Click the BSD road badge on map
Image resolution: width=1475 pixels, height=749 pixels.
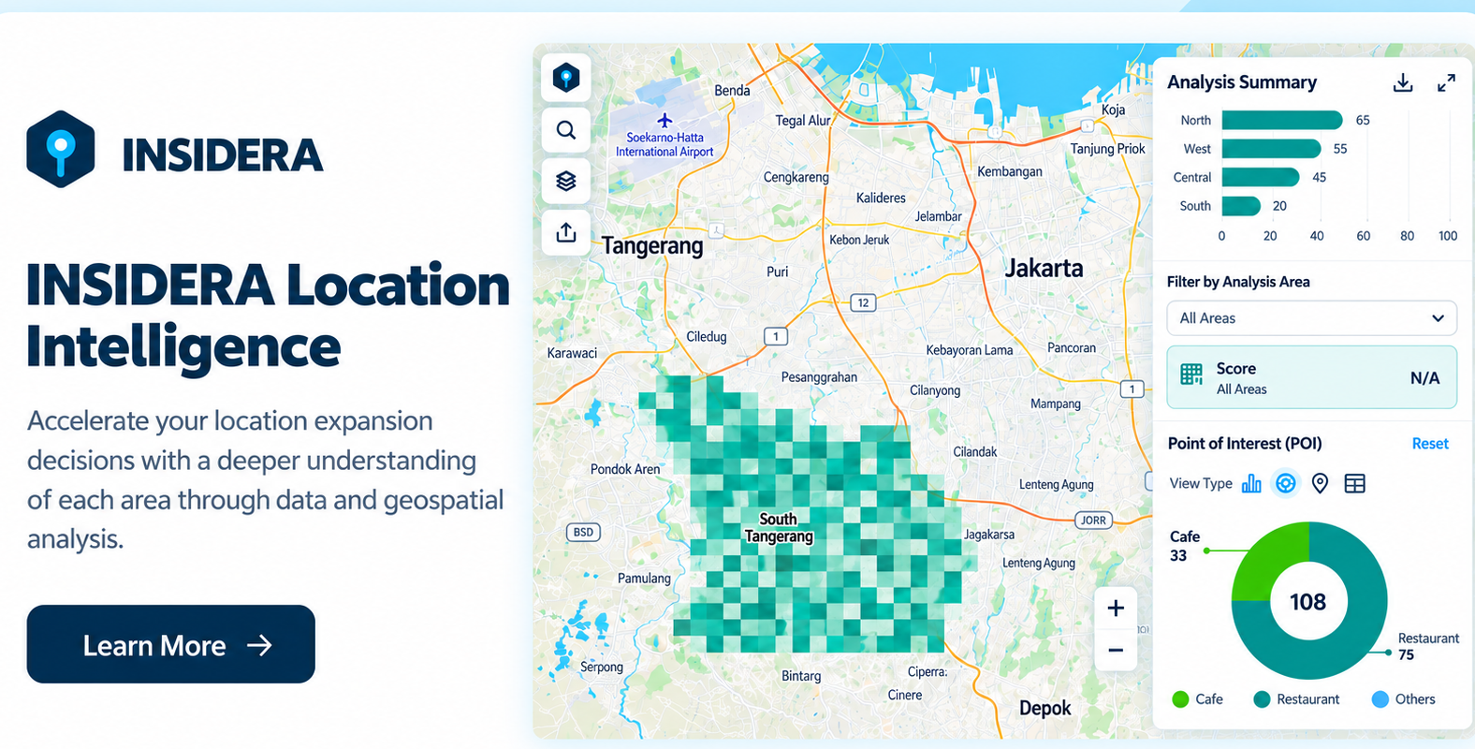point(583,532)
